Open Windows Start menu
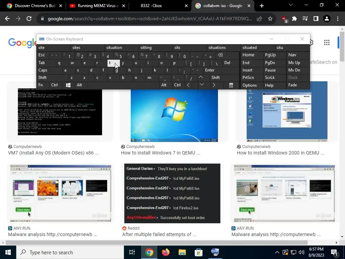345x259 pixels. [x=8, y=252]
